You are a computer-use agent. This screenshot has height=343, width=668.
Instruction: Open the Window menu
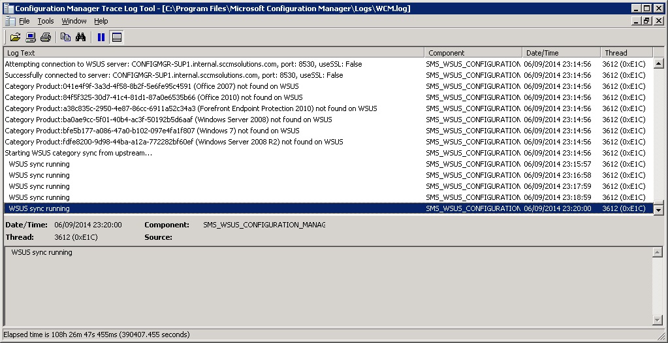tap(74, 21)
